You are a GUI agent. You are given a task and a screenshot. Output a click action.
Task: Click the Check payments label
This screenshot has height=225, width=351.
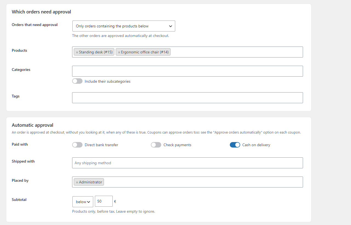pyautogui.click(x=177, y=145)
